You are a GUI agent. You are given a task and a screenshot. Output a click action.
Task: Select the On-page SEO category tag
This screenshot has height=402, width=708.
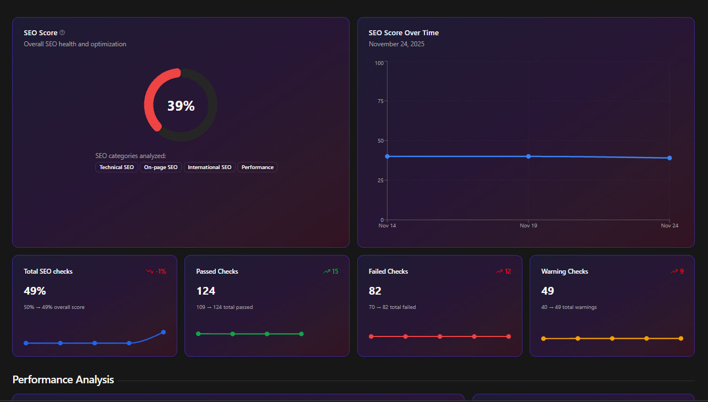pos(161,167)
